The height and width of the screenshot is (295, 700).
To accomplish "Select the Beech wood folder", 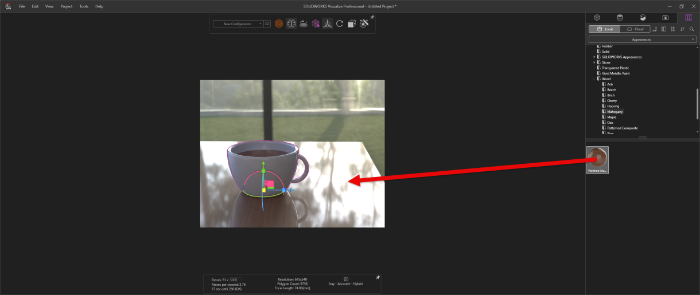I will (x=611, y=90).
